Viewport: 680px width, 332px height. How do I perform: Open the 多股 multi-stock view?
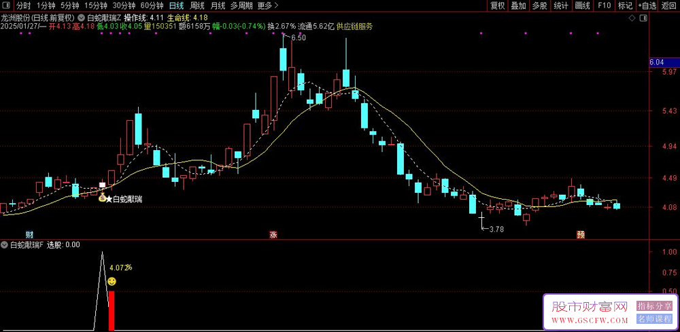point(539,5)
